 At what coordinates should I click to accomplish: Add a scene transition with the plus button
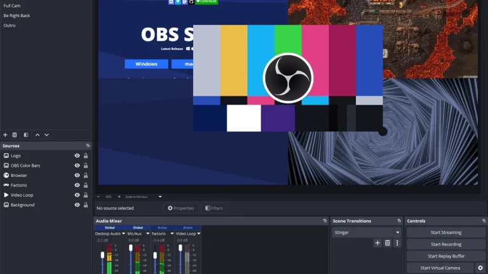tap(377, 243)
